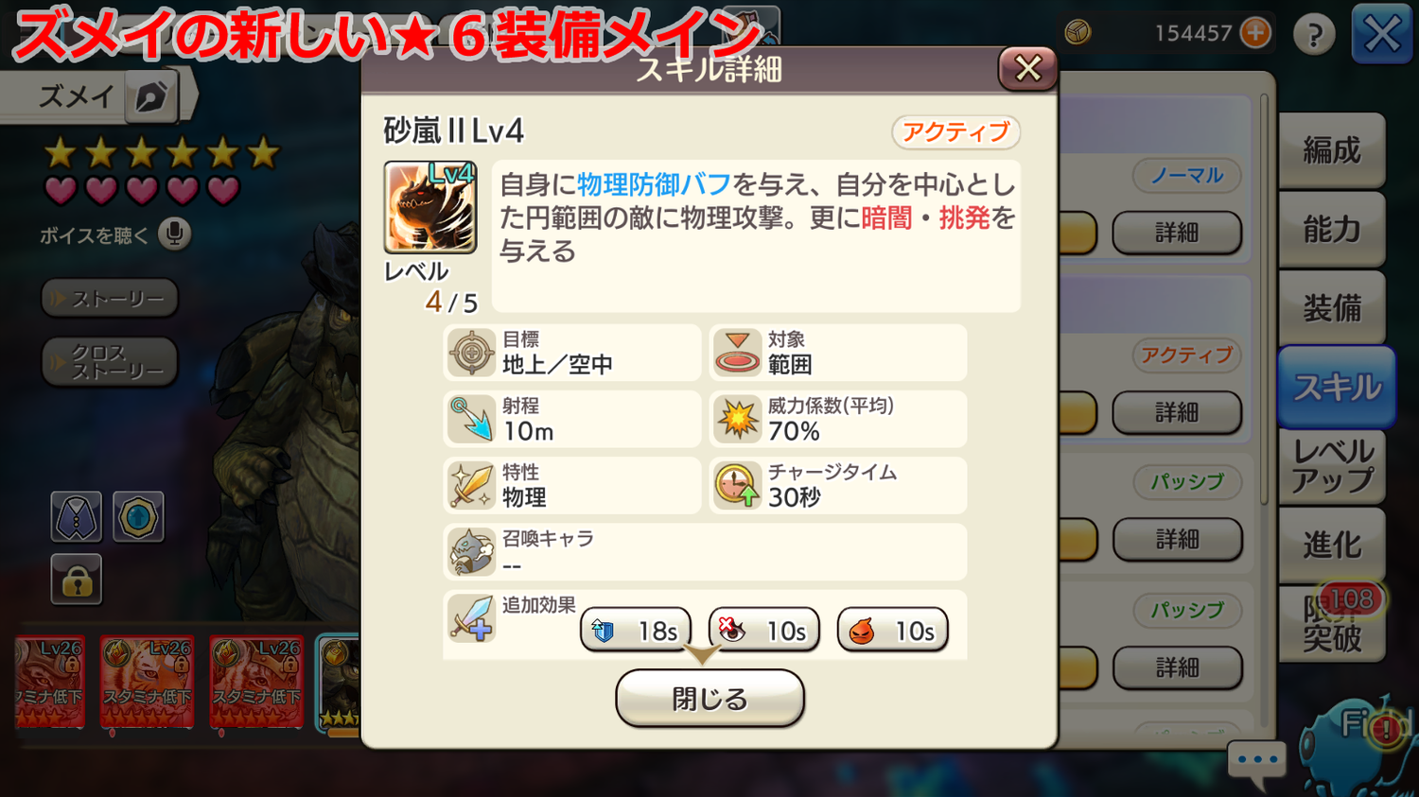Switch to the 装備 tab
The width and height of the screenshot is (1419, 797).
point(1332,308)
